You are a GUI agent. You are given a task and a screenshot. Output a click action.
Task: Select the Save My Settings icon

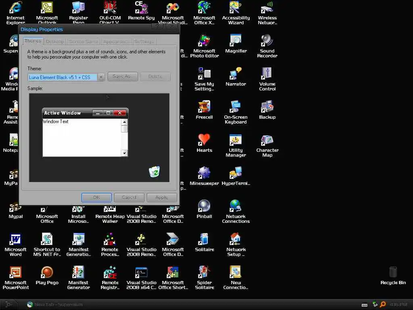(x=204, y=79)
